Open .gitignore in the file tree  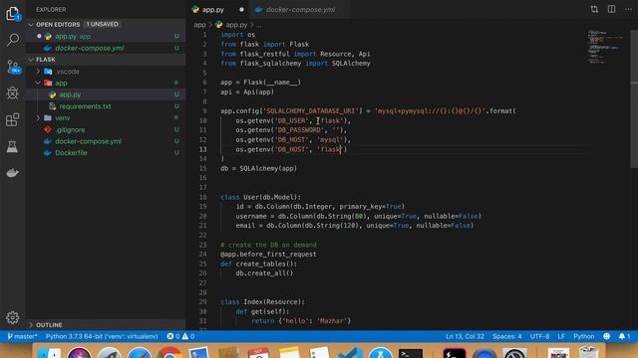coord(106,130)
